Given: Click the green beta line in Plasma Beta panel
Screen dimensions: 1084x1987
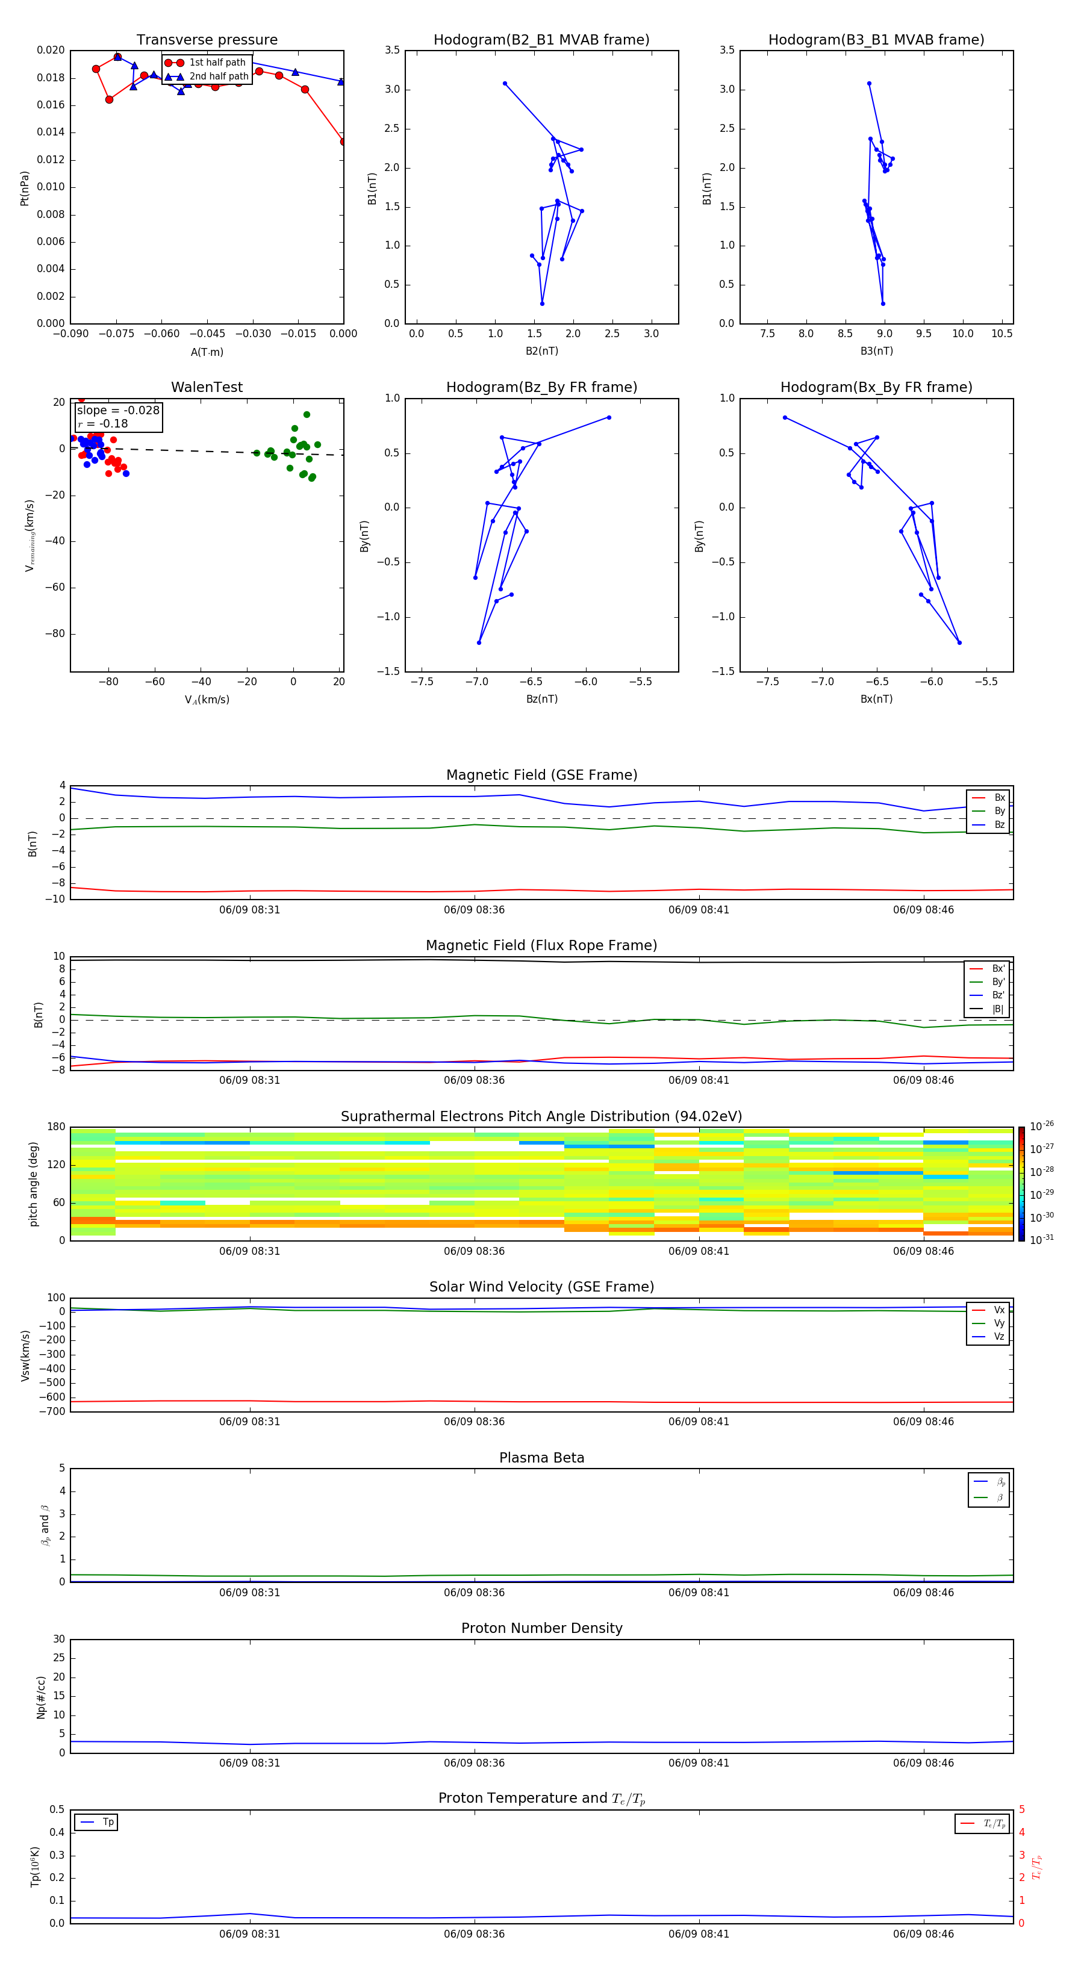Looking at the screenshot, I should pyautogui.click(x=540, y=1575).
